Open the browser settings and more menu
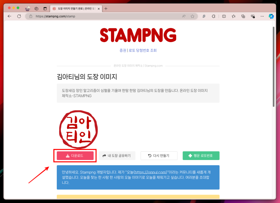This screenshot has width=280, height=203. point(262,16)
